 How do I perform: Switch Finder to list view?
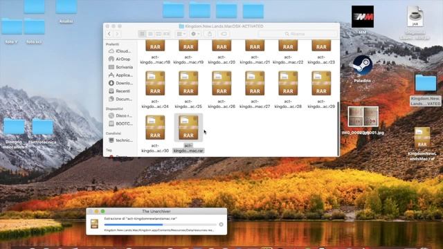[x=150, y=34]
